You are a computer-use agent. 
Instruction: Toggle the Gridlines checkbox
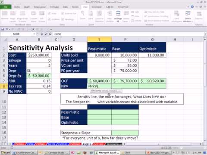[x=53, y=19]
